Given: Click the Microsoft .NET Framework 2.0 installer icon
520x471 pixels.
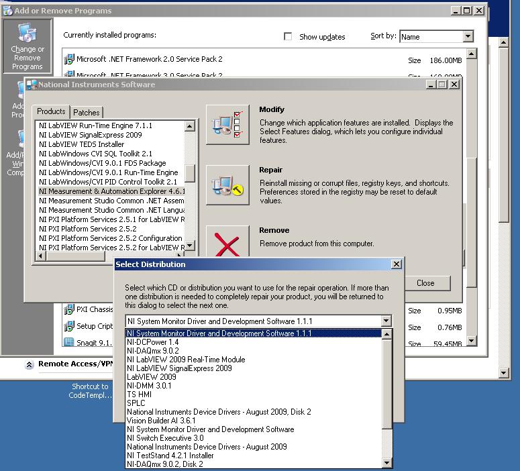Looking at the screenshot, I should pos(69,59).
